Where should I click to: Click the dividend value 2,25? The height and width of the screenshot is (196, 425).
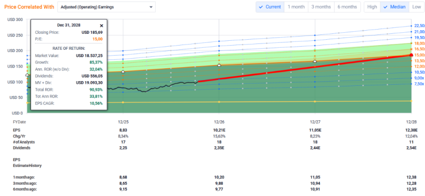pyautogui.click(x=123, y=148)
